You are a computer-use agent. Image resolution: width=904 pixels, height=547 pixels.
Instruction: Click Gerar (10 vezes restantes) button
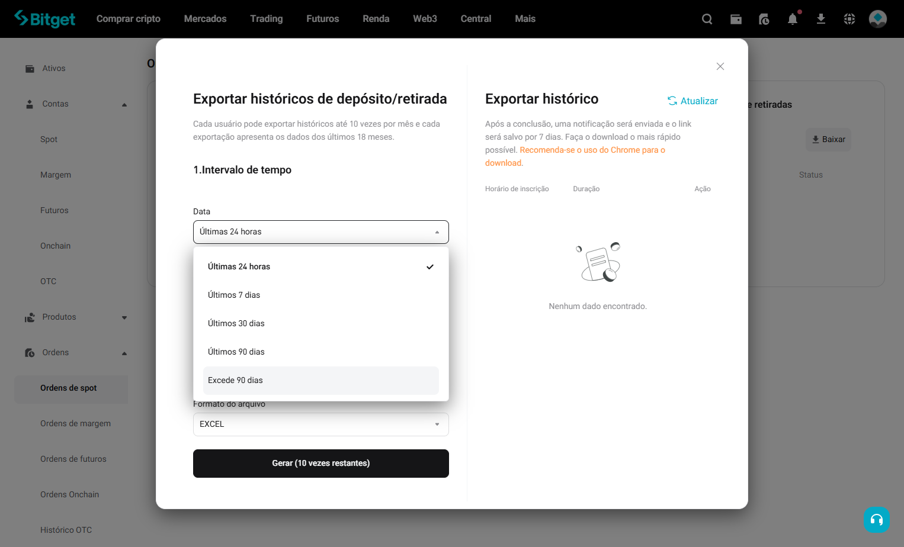[x=321, y=464]
